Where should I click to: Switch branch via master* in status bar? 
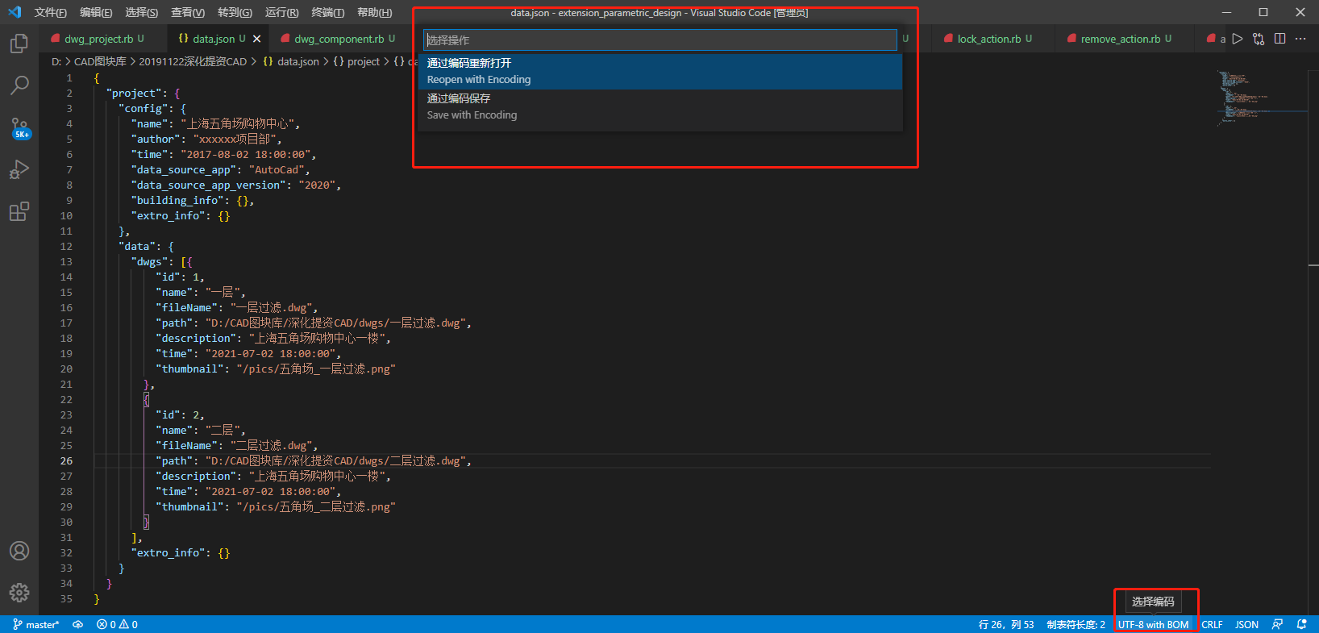tap(36, 624)
